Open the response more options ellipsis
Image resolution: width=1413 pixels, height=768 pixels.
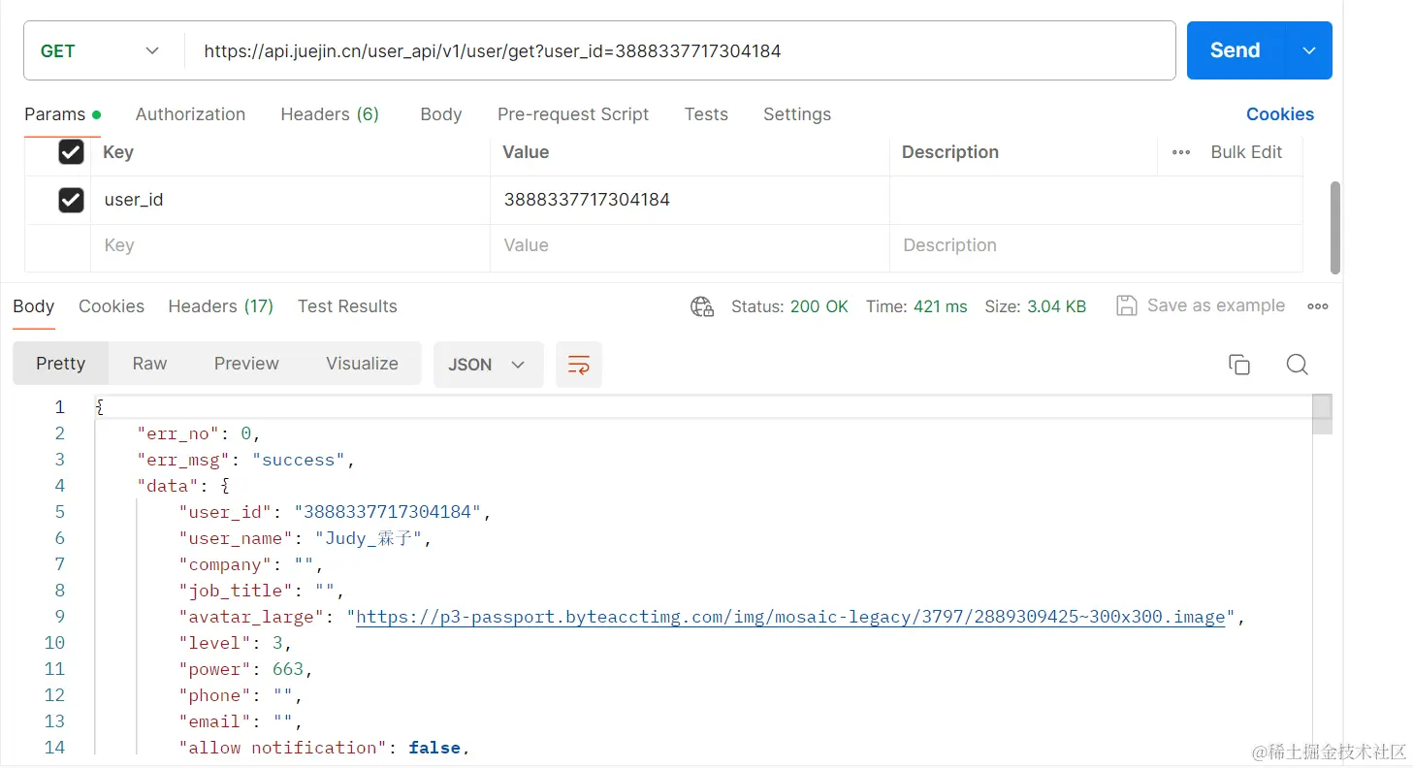click(x=1317, y=306)
